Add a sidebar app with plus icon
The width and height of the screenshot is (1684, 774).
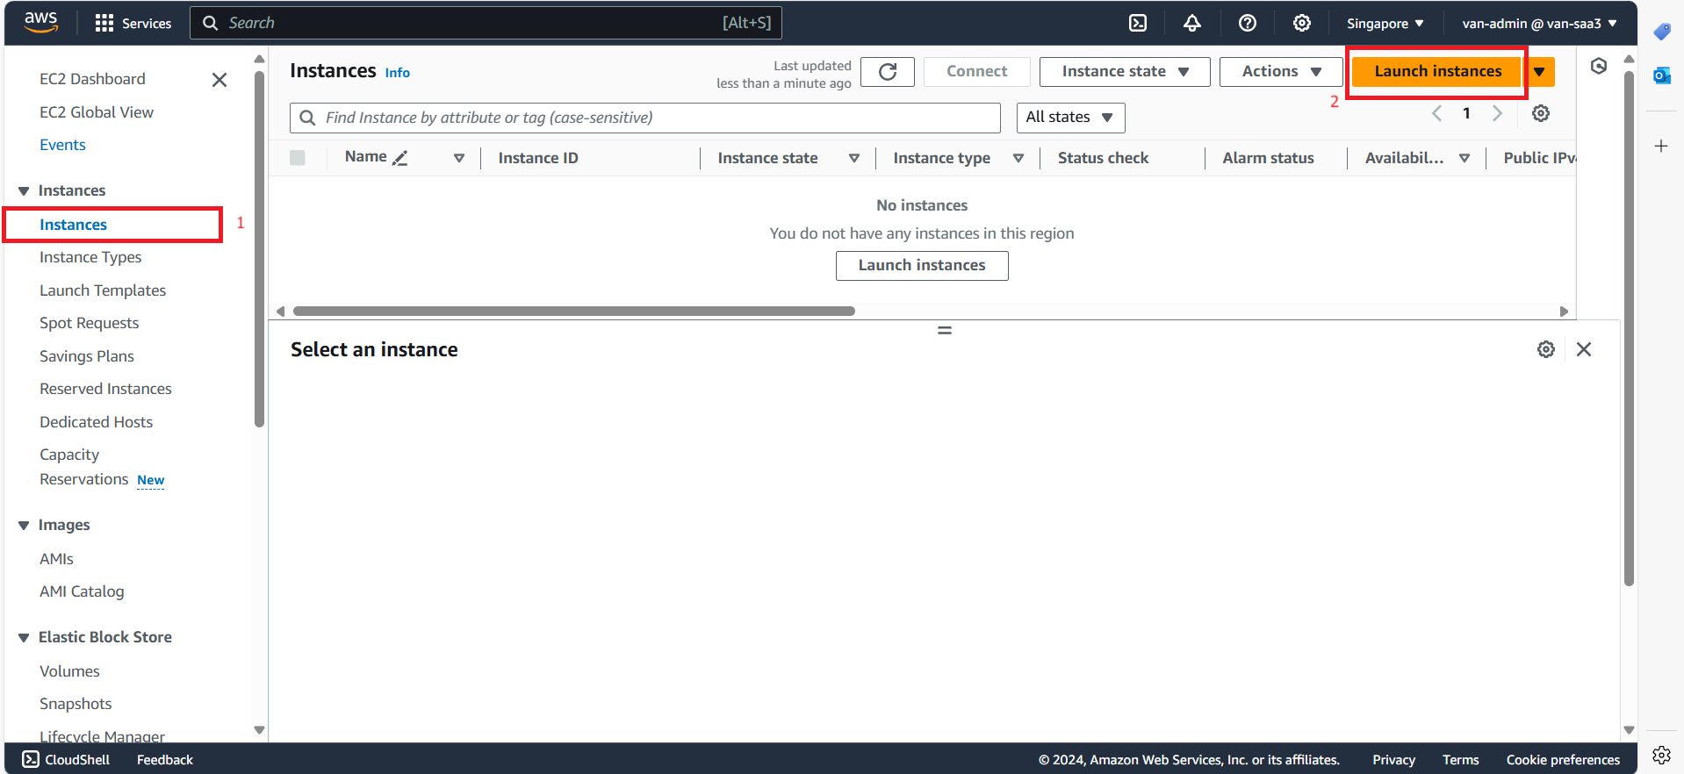tap(1661, 146)
